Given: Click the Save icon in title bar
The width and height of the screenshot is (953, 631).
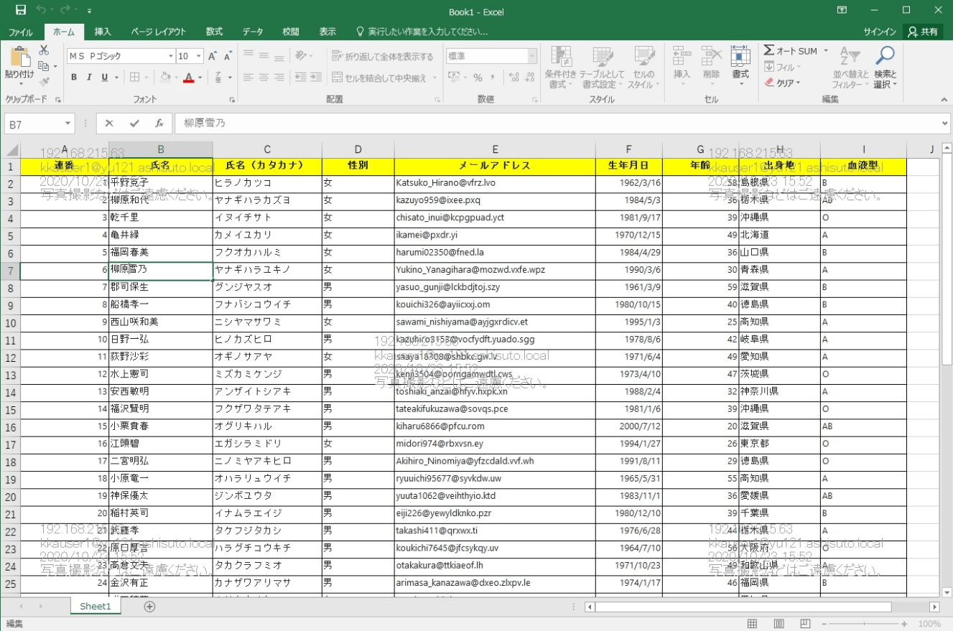Looking at the screenshot, I should point(21,11).
